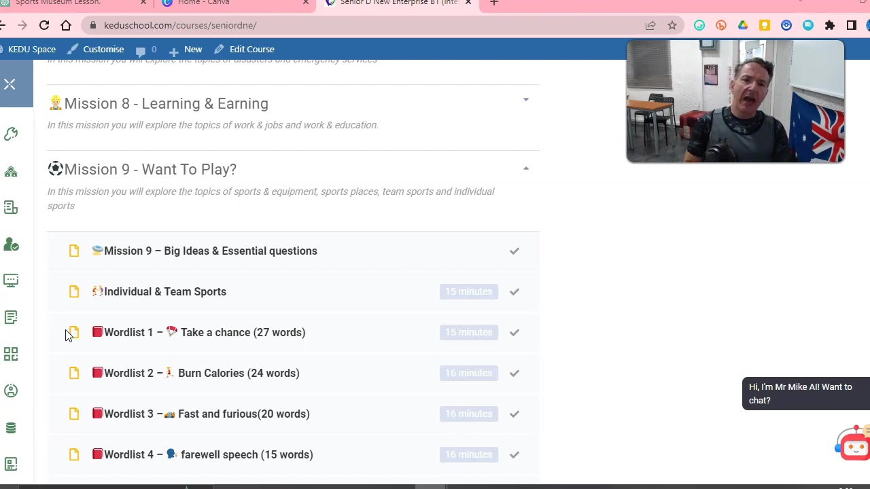Open the blue round extension icon
870x489 pixels.
[x=786, y=25]
